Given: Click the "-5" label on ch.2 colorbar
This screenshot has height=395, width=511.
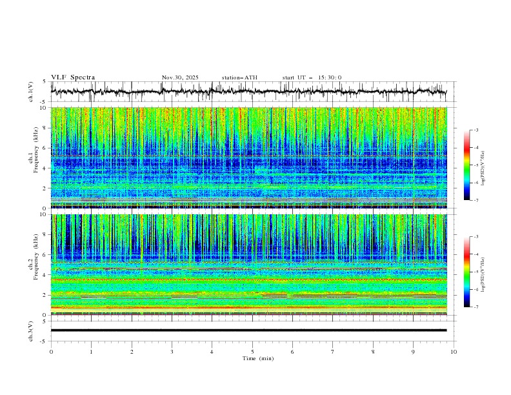Looking at the screenshot, I should point(476,272).
